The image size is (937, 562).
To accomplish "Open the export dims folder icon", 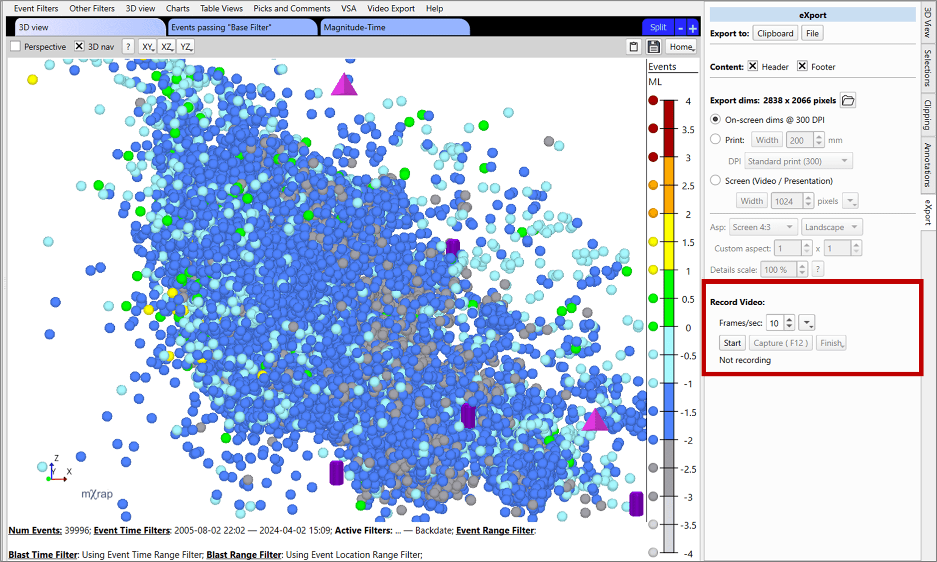I will tap(848, 100).
